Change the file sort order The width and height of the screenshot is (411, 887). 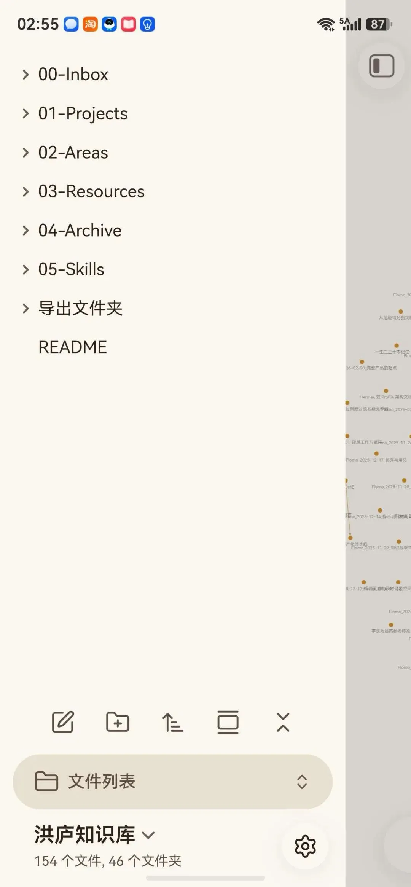(x=172, y=722)
